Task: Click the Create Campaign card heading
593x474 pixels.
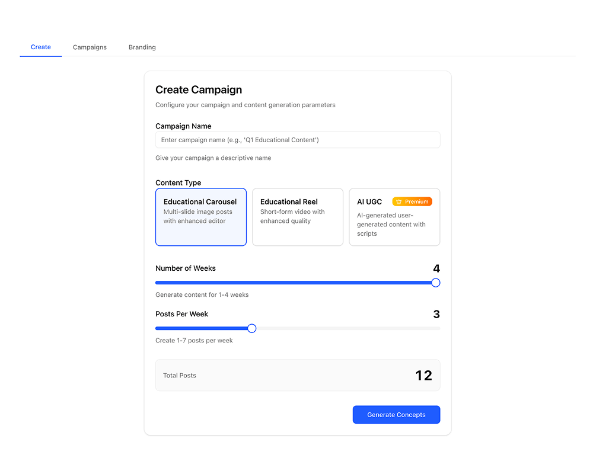Action: pyautogui.click(x=199, y=89)
